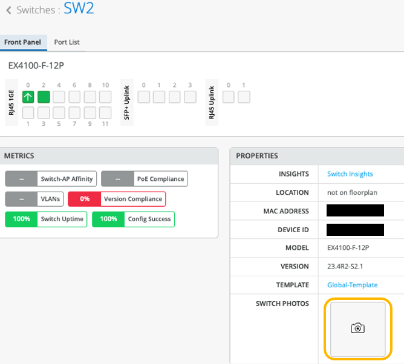
Task: Click the Version Compliance 0% metric
Action: click(116, 199)
